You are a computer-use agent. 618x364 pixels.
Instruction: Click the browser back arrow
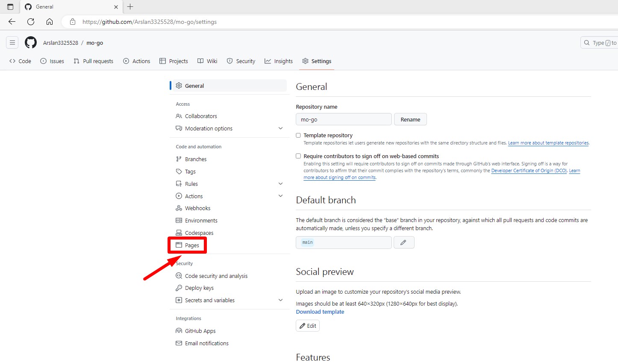tap(12, 22)
